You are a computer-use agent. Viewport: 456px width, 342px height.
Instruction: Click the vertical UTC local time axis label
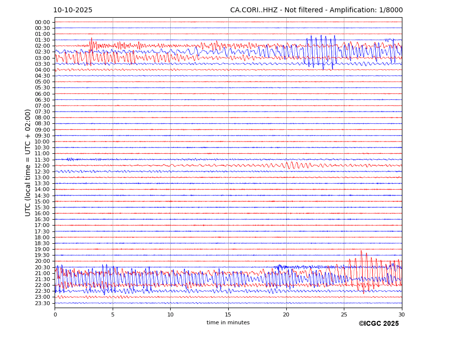29,163
